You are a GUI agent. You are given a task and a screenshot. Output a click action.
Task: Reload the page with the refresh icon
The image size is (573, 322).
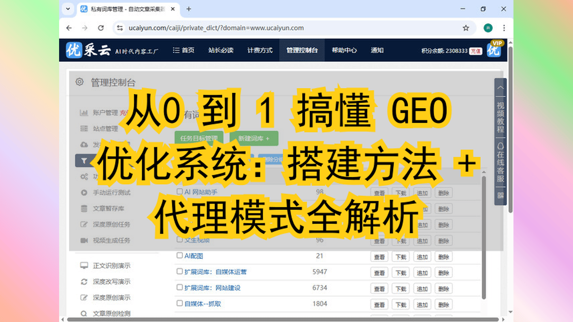tap(101, 28)
